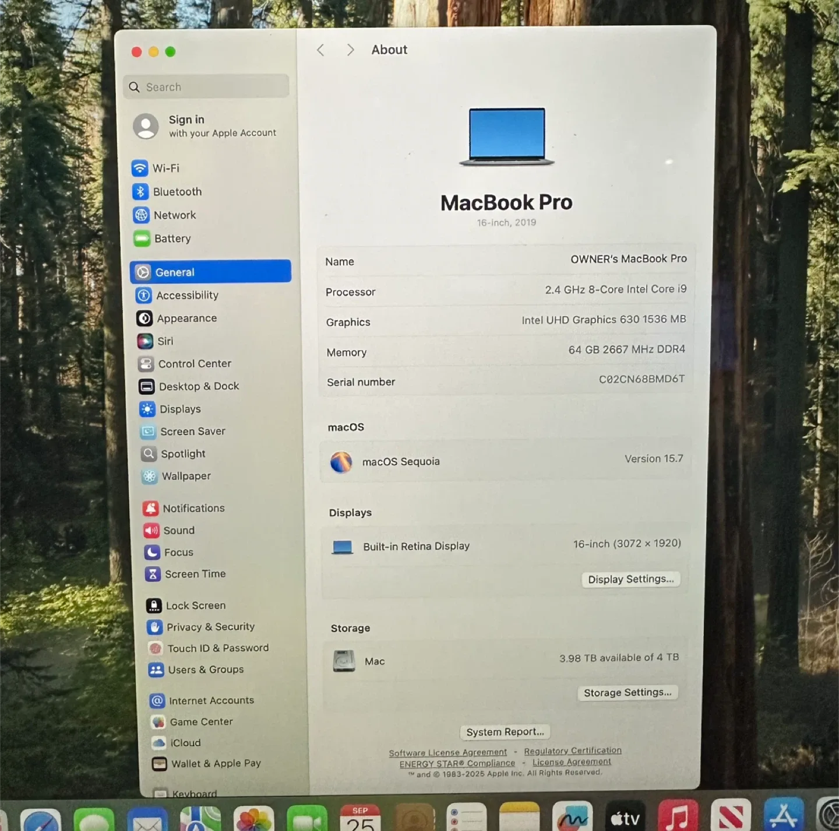The height and width of the screenshot is (831, 839).
Task: Open Siri settings
Action: point(165,341)
